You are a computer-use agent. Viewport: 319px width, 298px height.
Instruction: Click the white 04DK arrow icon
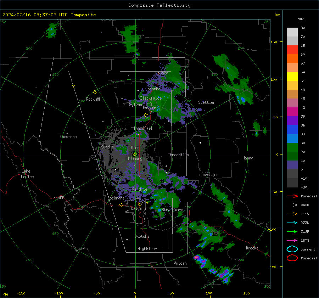(292, 205)
